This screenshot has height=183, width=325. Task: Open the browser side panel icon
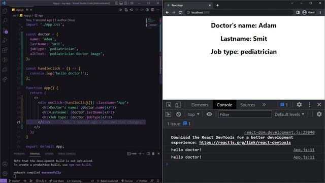coord(298,12)
